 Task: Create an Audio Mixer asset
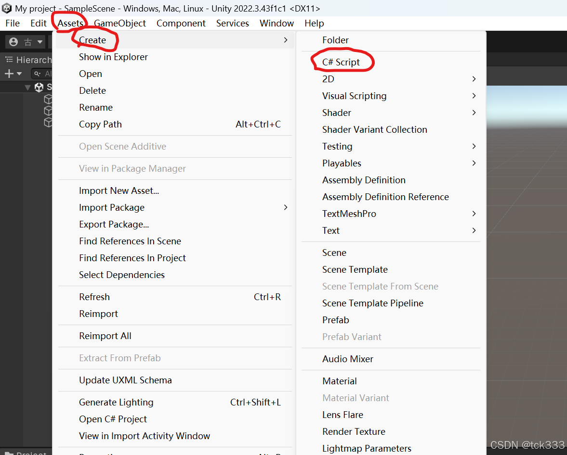click(391, 359)
